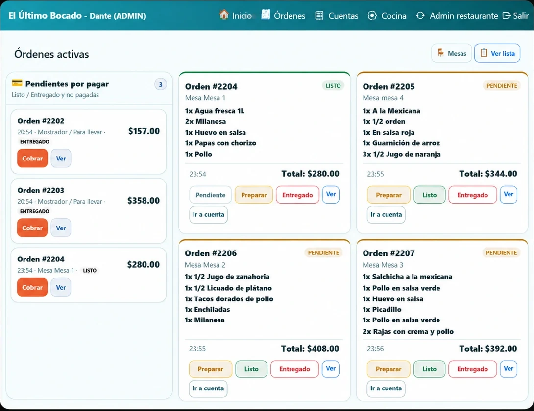Click Total: $408.00 on order #2206
Viewport: 534px width, 411px height.
coord(310,349)
